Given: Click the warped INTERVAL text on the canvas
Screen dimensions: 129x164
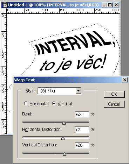Looking at the screenshot, I should [75, 43].
